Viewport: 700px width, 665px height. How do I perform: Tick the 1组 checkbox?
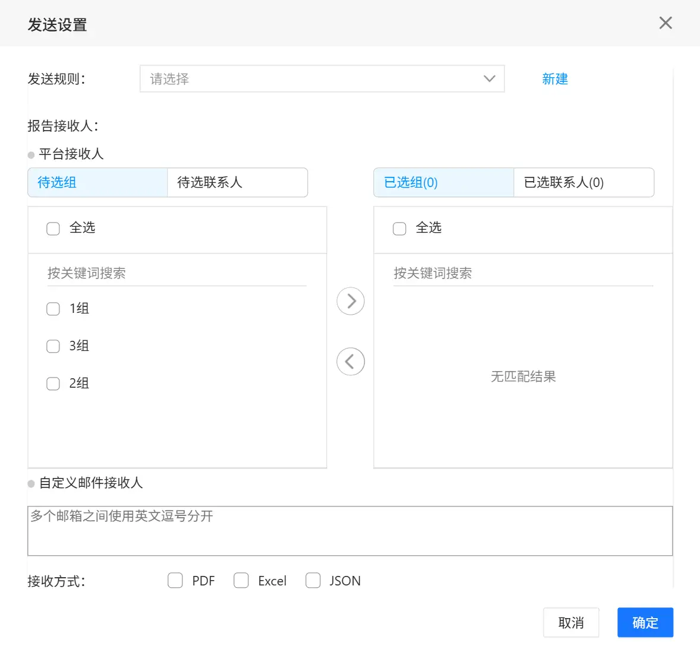(53, 309)
